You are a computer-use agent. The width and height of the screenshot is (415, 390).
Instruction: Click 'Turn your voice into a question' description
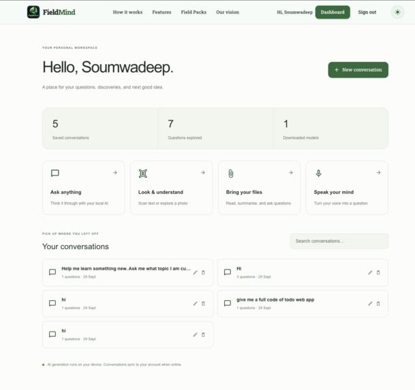click(341, 204)
